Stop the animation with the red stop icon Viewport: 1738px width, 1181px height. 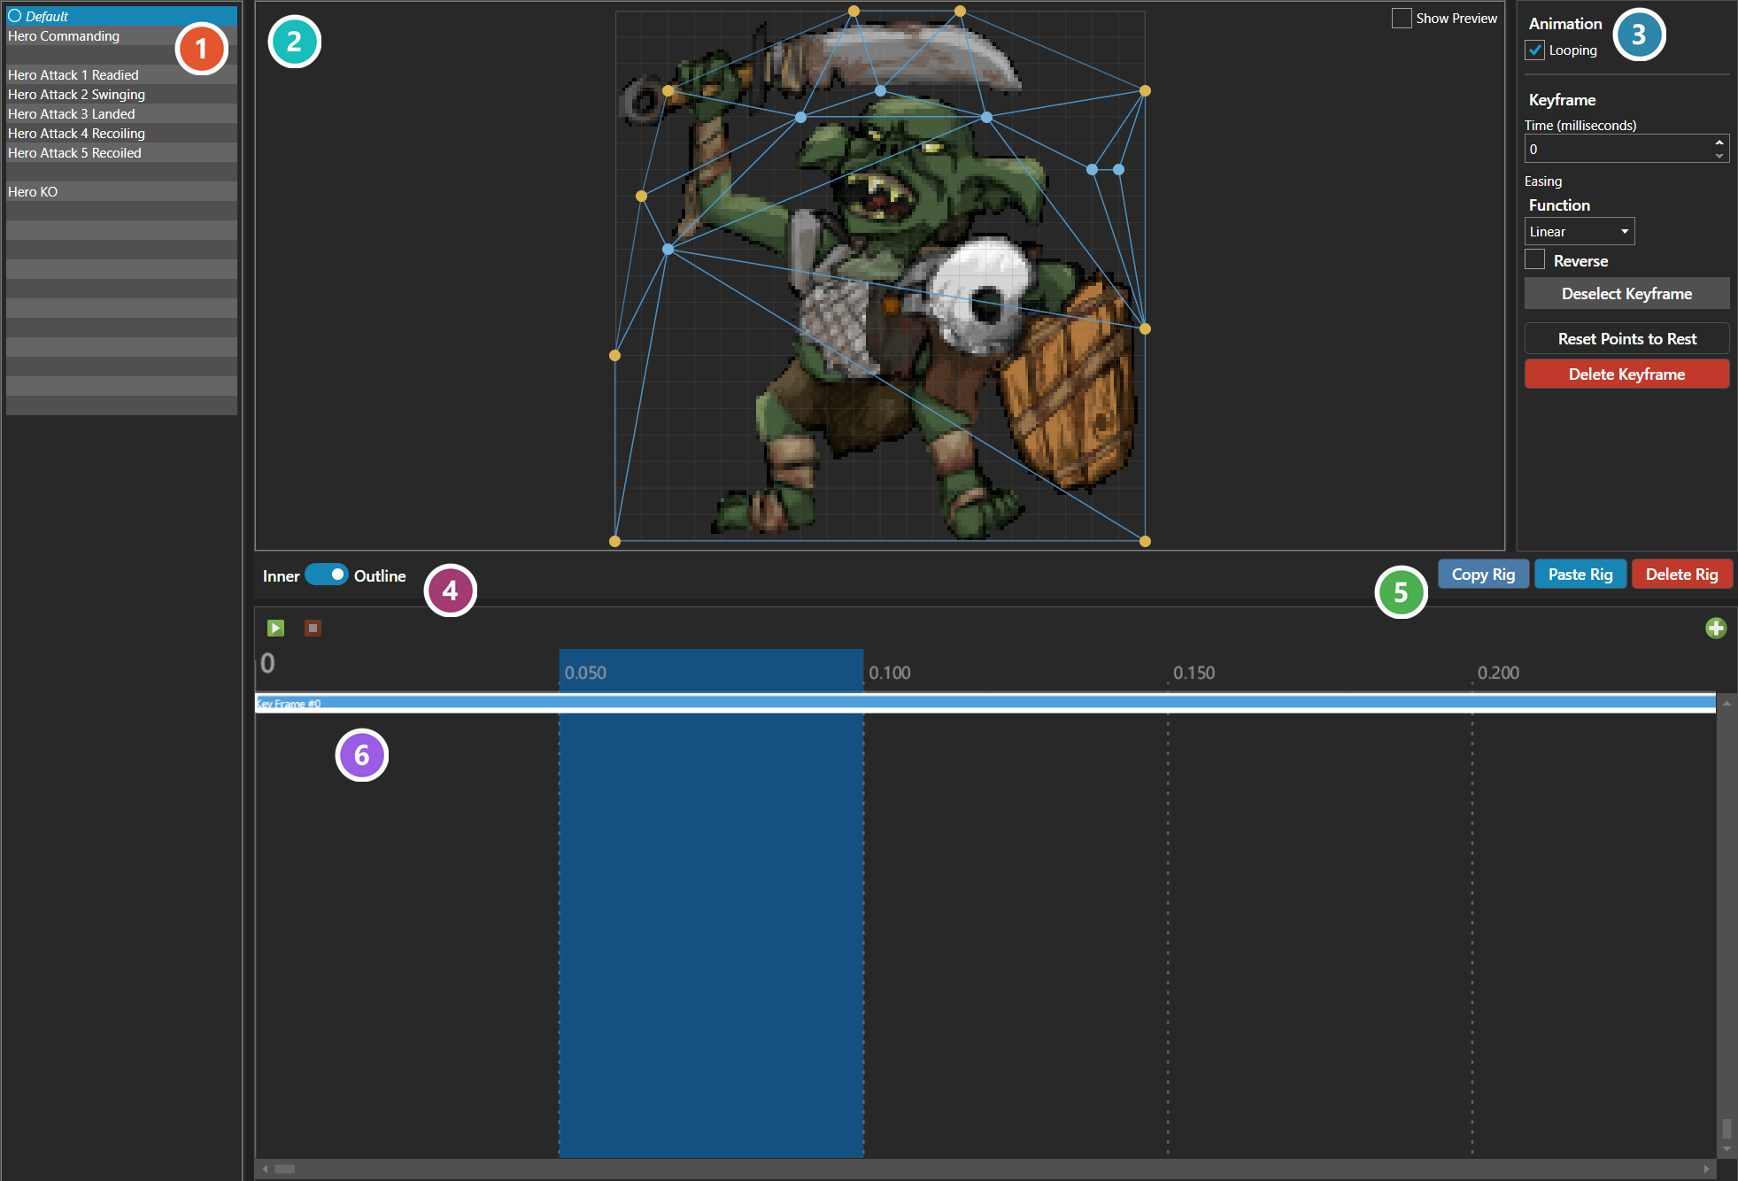pyautogui.click(x=313, y=628)
